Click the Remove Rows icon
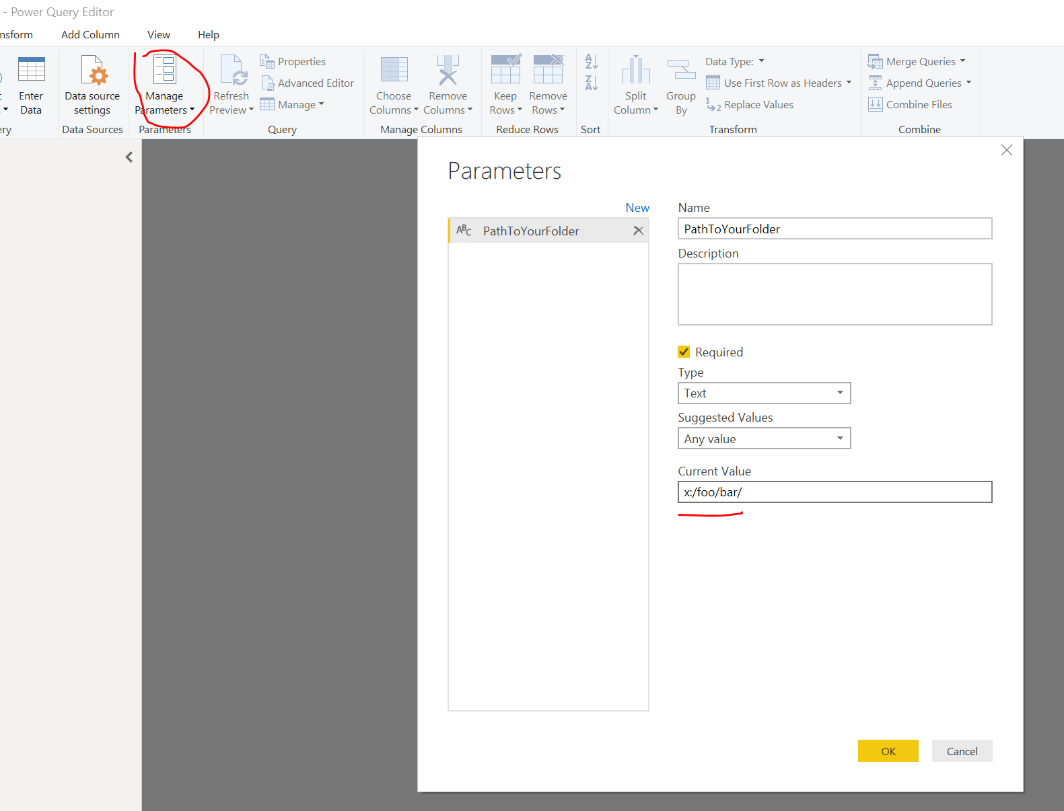1064x811 pixels. tap(548, 69)
